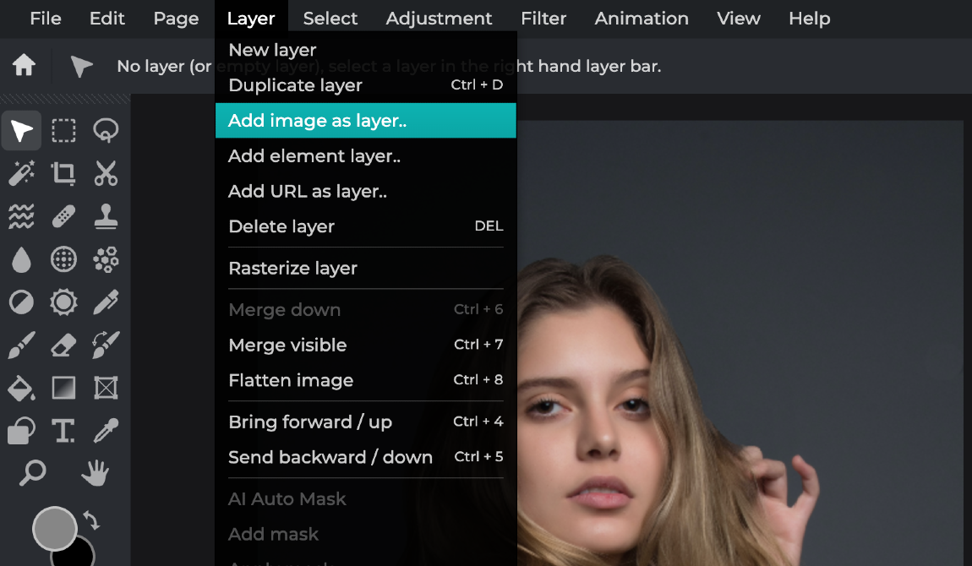Swap foreground and background colors
Viewport: 972px width, 566px height.
click(91, 521)
